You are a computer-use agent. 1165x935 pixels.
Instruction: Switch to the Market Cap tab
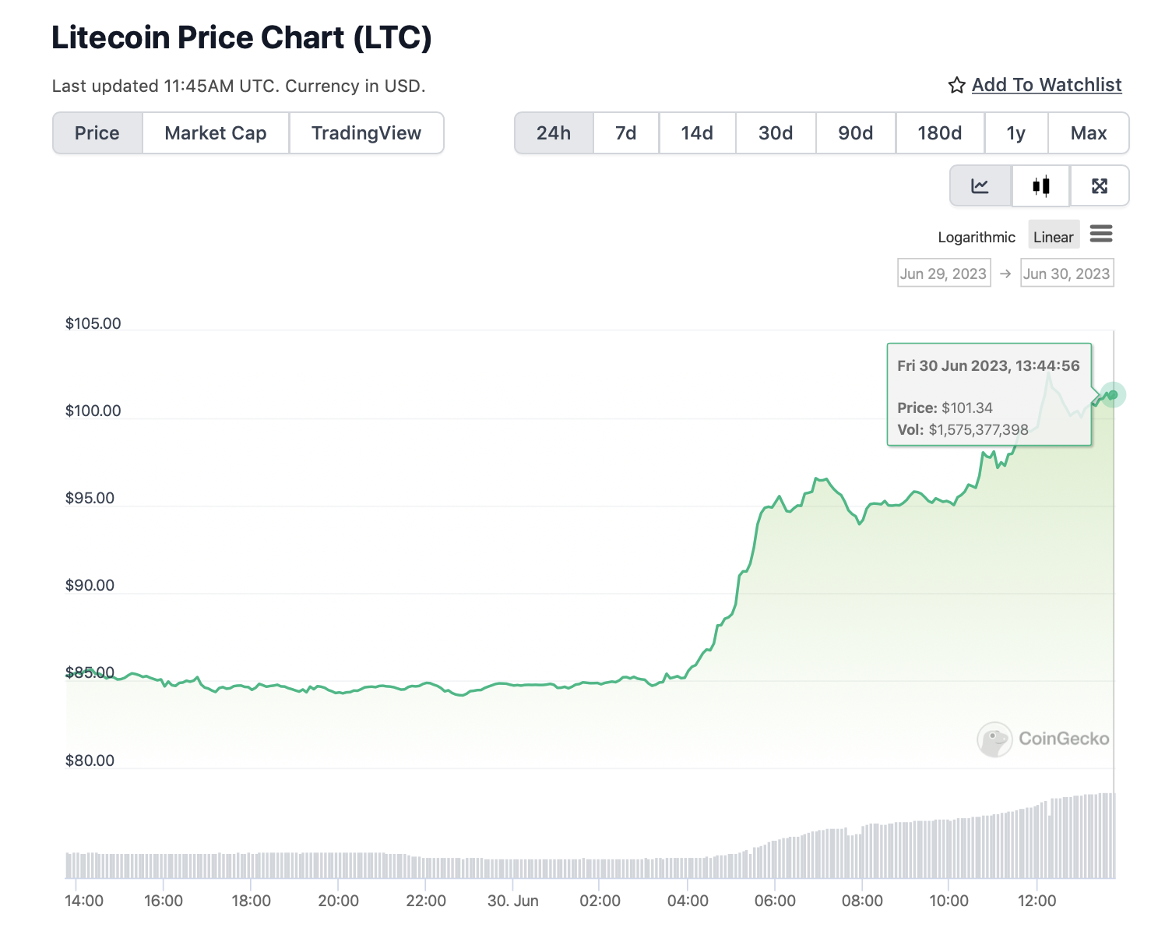tap(216, 133)
